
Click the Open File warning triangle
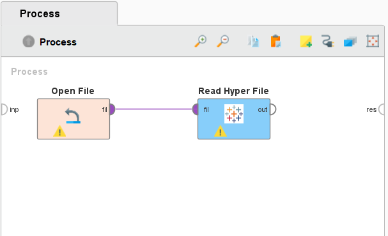59,131
